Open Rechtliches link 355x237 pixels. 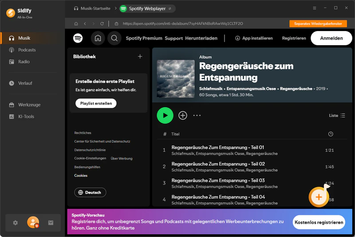[83, 133]
